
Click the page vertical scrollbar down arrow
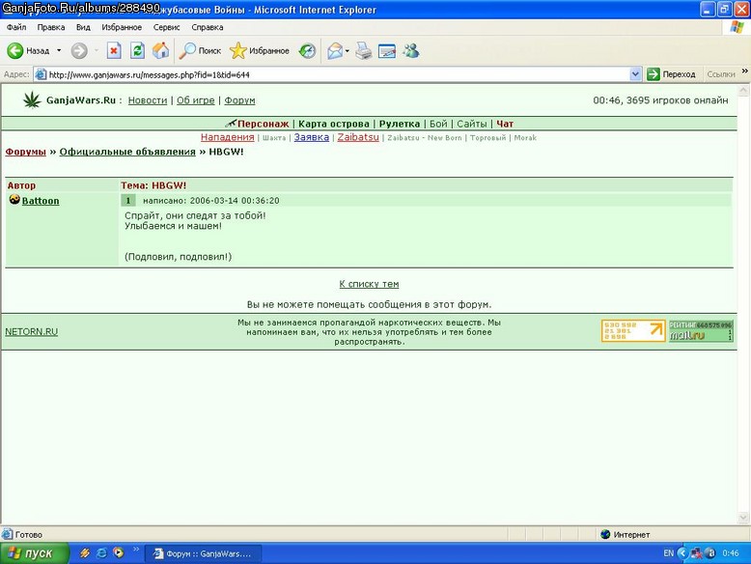click(743, 517)
